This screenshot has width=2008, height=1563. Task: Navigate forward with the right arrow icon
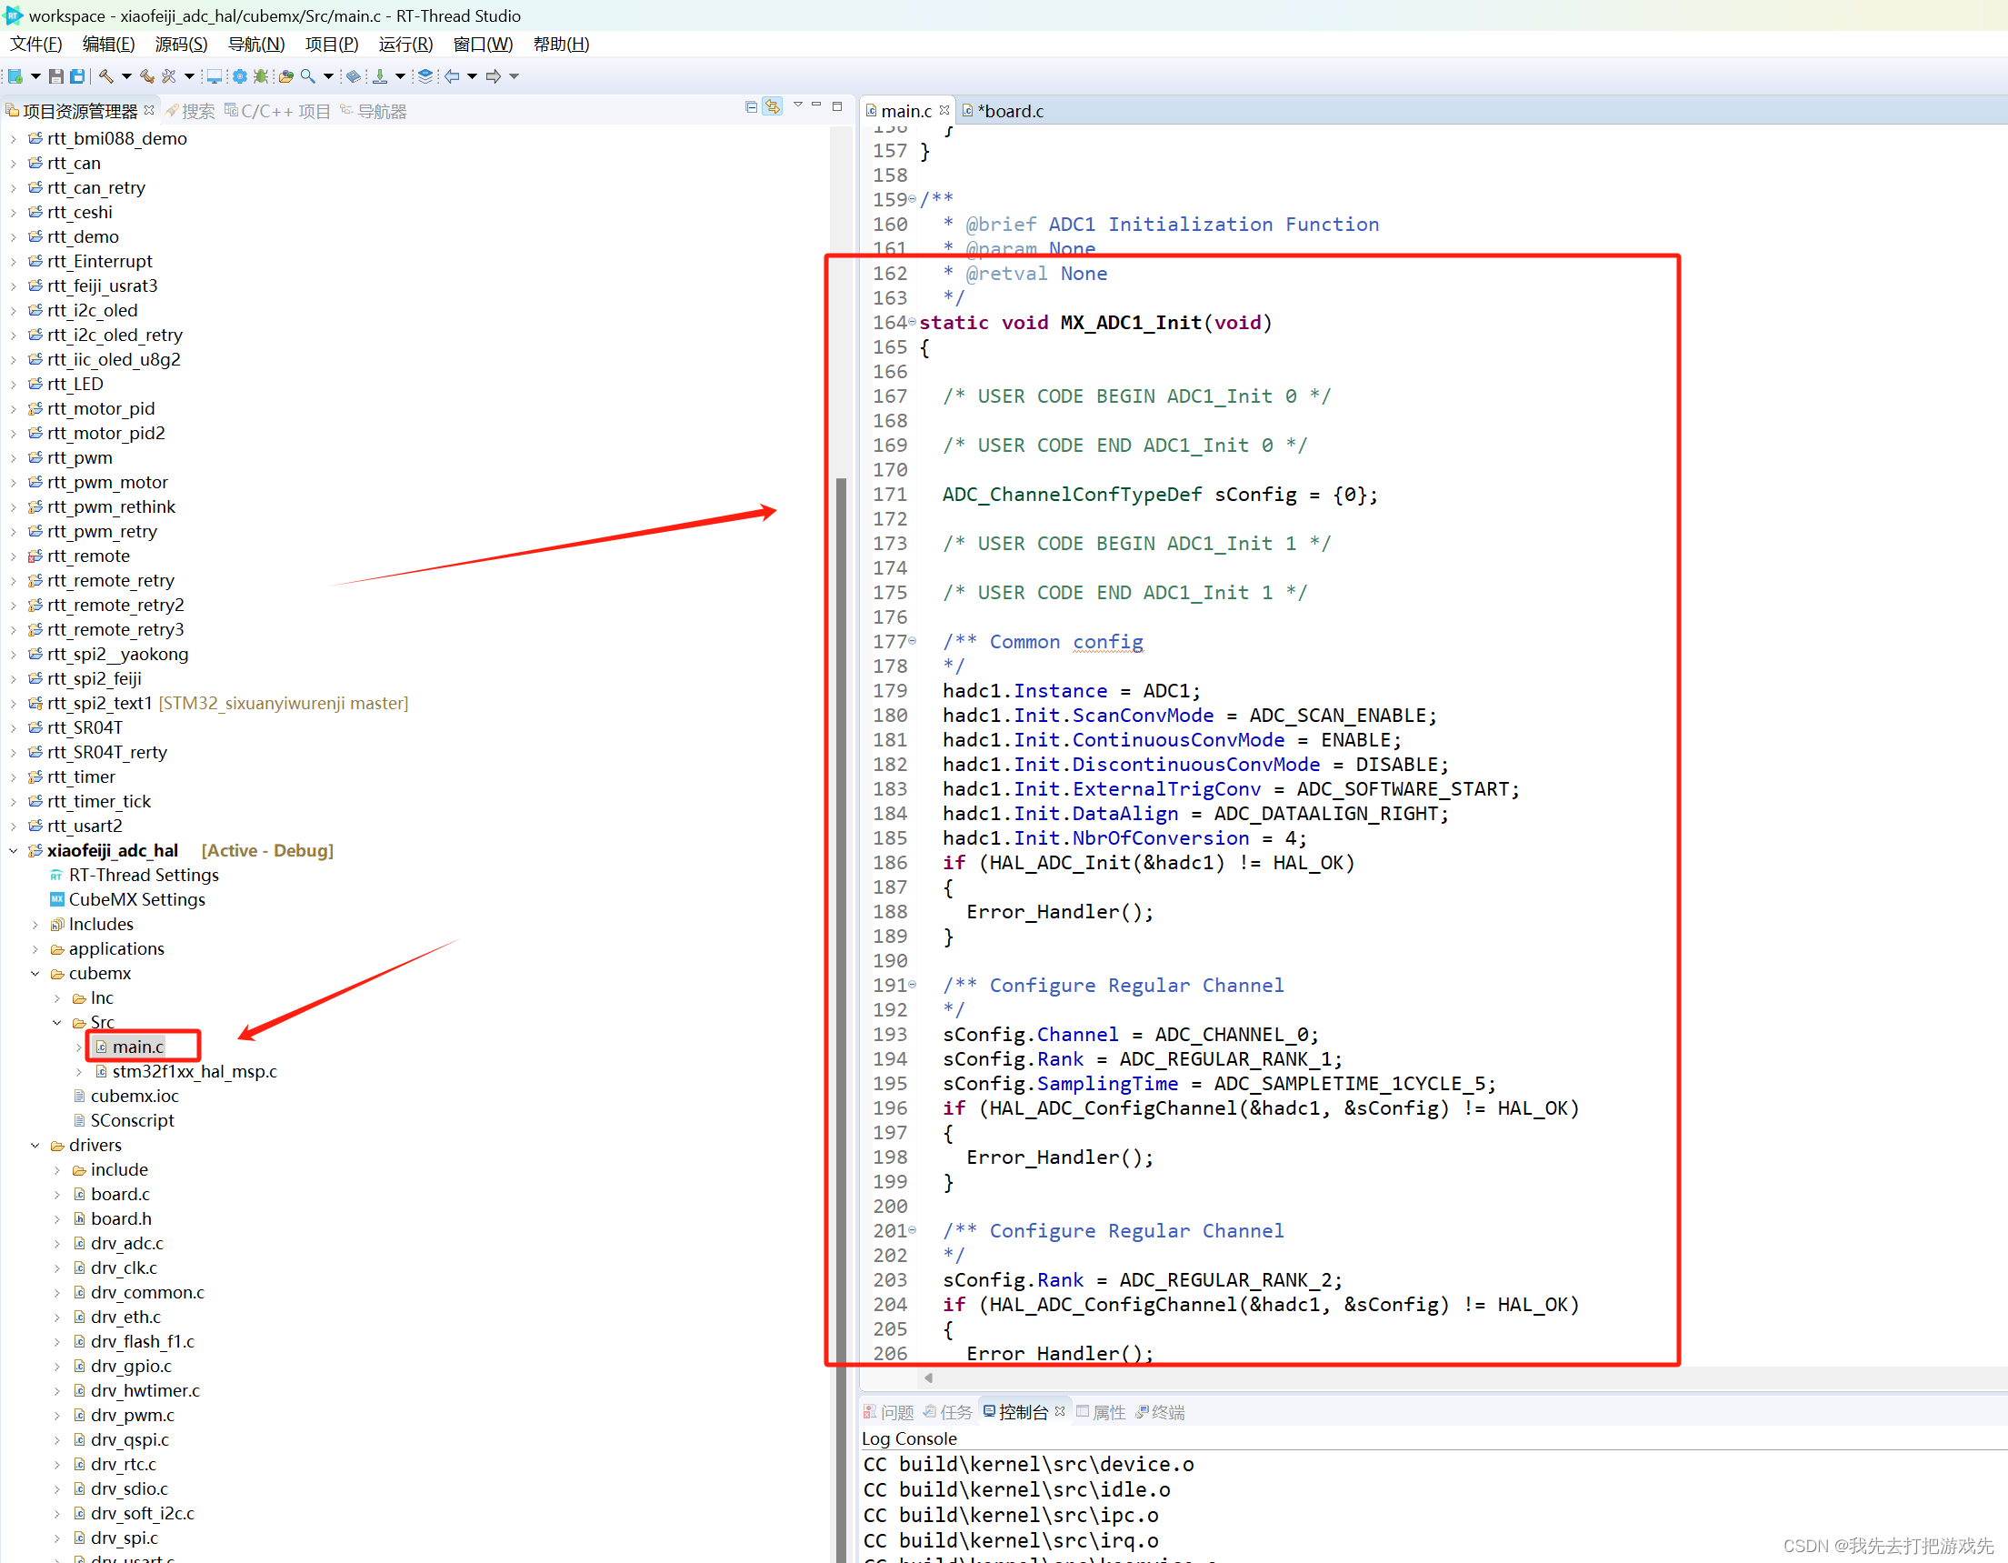click(494, 76)
